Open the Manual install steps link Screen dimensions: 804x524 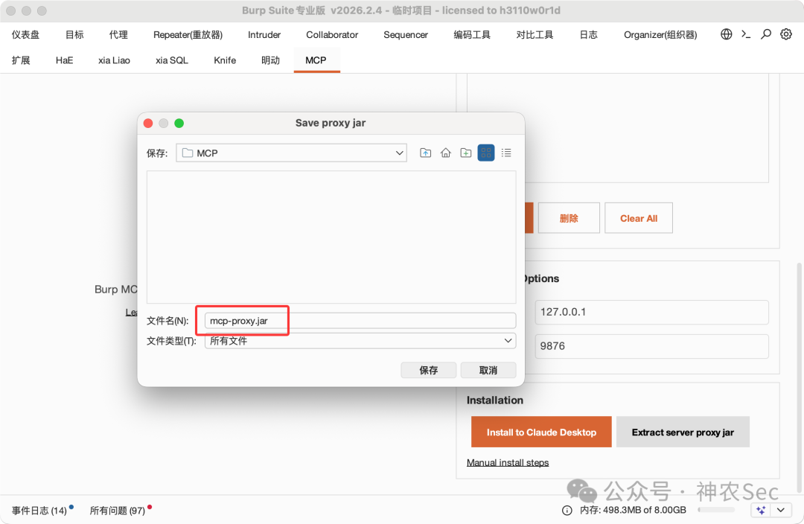tap(508, 462)
